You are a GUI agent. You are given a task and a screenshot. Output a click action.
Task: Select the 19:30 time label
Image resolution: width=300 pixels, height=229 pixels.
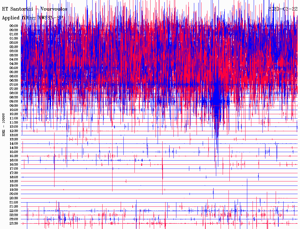point(14,190)
